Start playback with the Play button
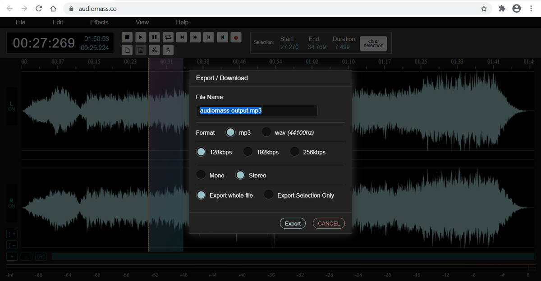This screenshot has height=281, width=541. pyautogui.click(x=141, y=37)
